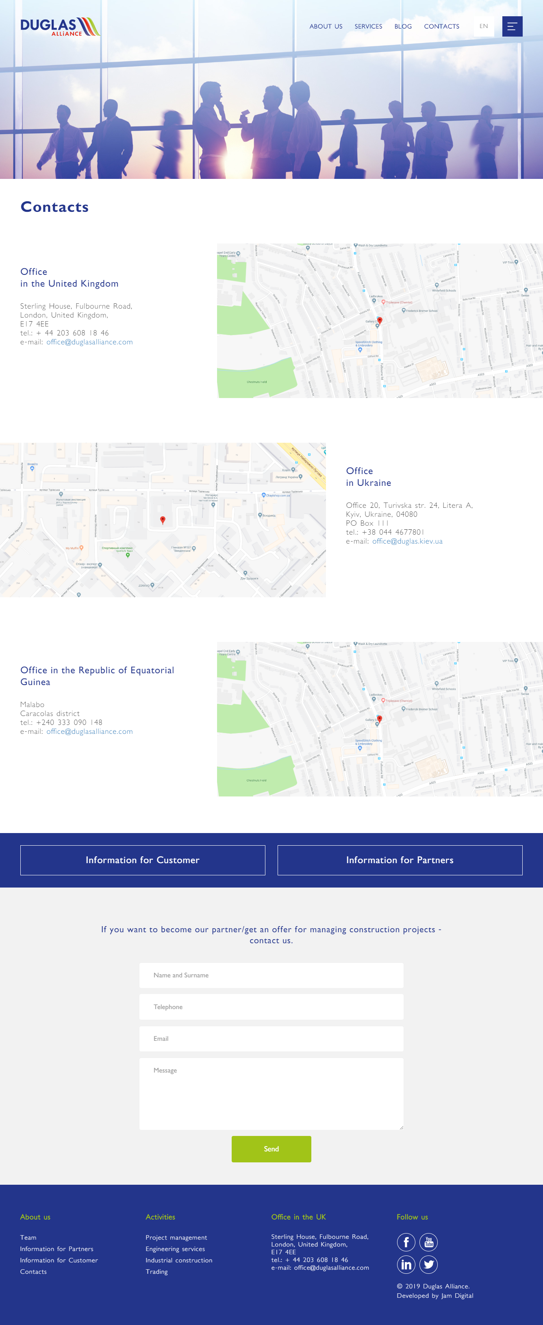Screen dimensions: 543x1325
Task: Click the red pin on Ukraine map
Action: pyautogui.click(x=163, y=520)
